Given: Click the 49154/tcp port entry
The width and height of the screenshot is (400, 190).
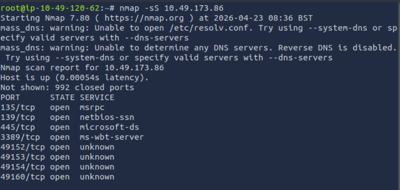Looking at the screenshot, I should [x=22, y=168].
